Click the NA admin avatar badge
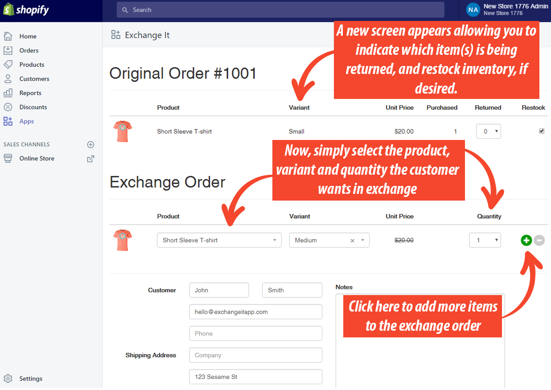Screen dimensions: 551x390 coord(473,9)
